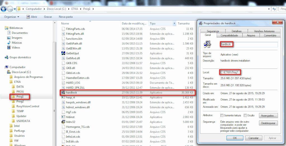Open Arquivos de Programas folder in tree
This screenshot has height=146, width=286.
coord(28,77)
